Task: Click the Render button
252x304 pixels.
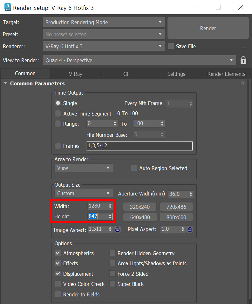Action: click(x=208, y=28)
